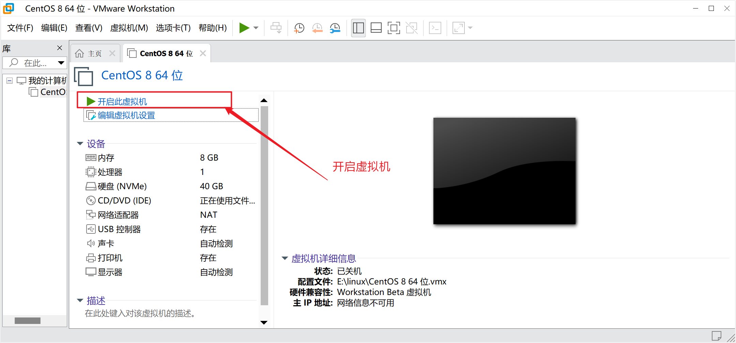Open the 帮助(H) menu
736x343 pixels.
213,28
